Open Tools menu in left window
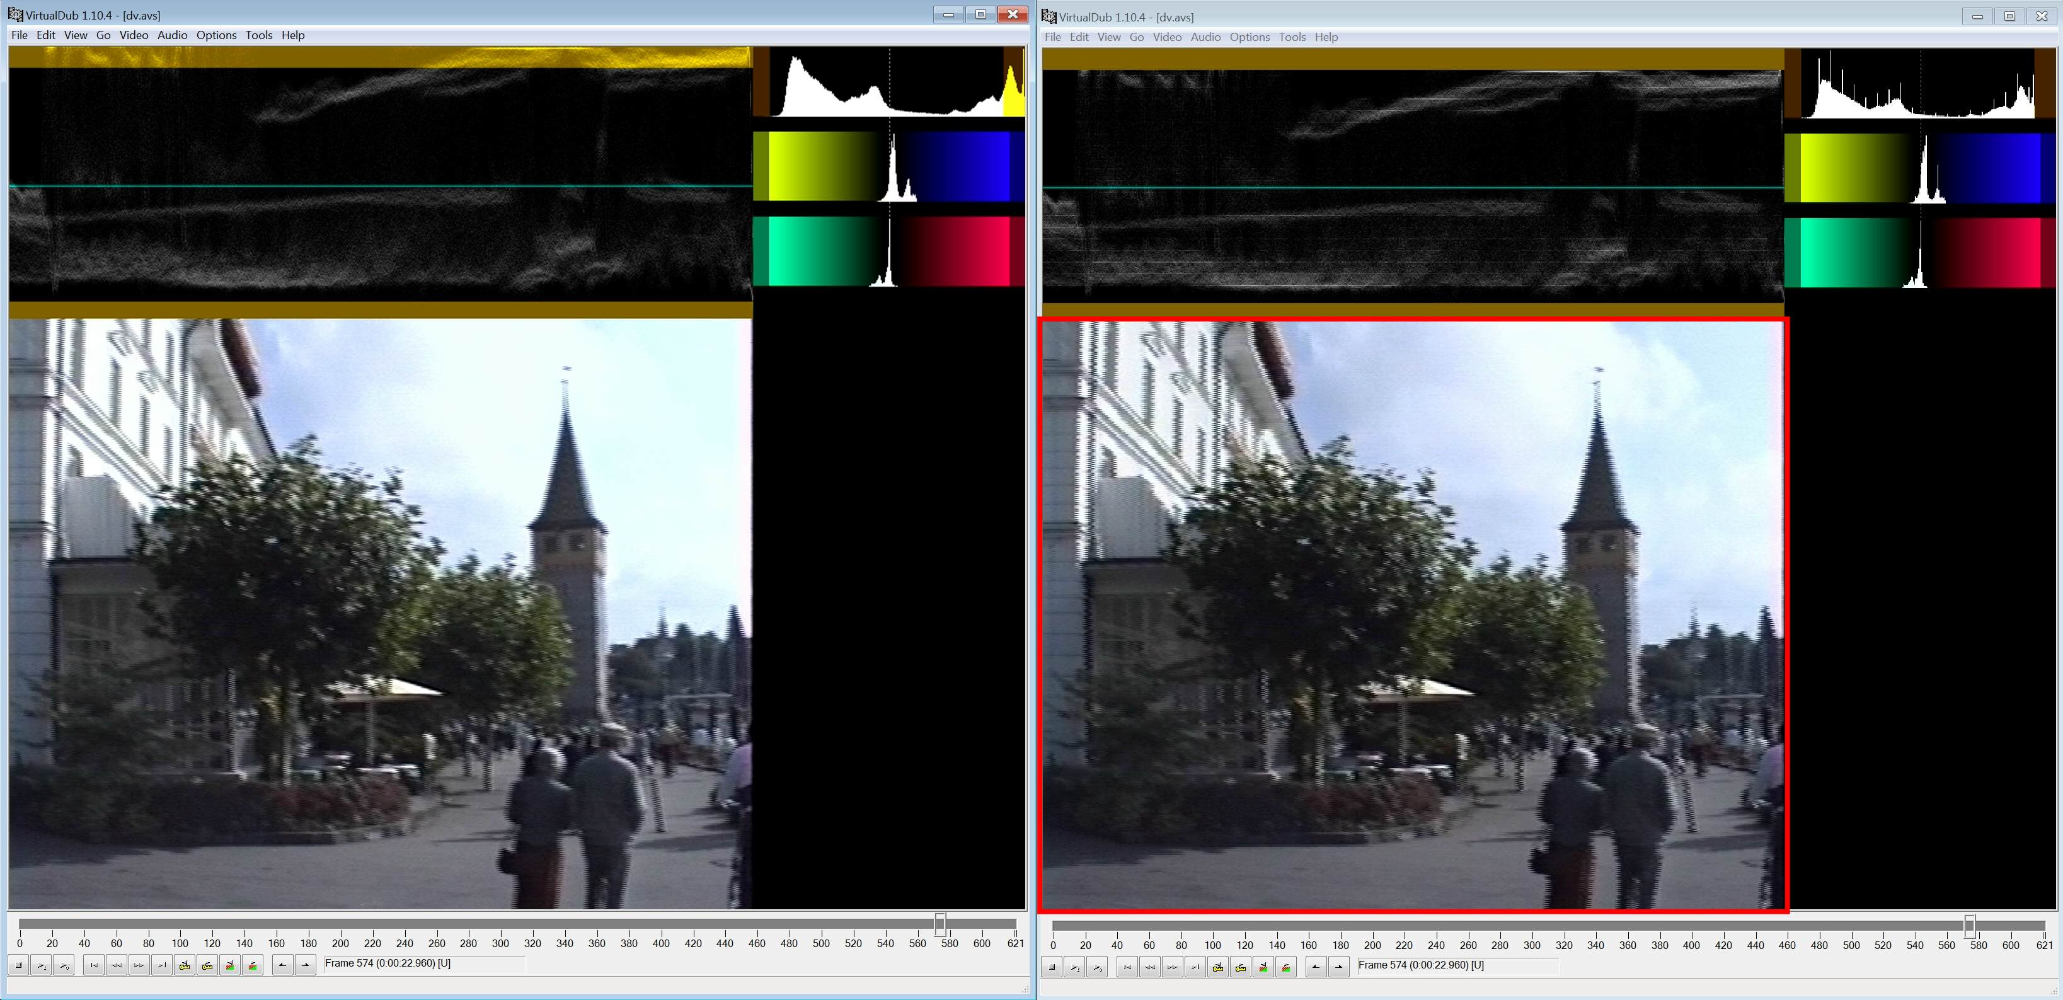The image size is (2063, 1000). click(x=259, y=35)
